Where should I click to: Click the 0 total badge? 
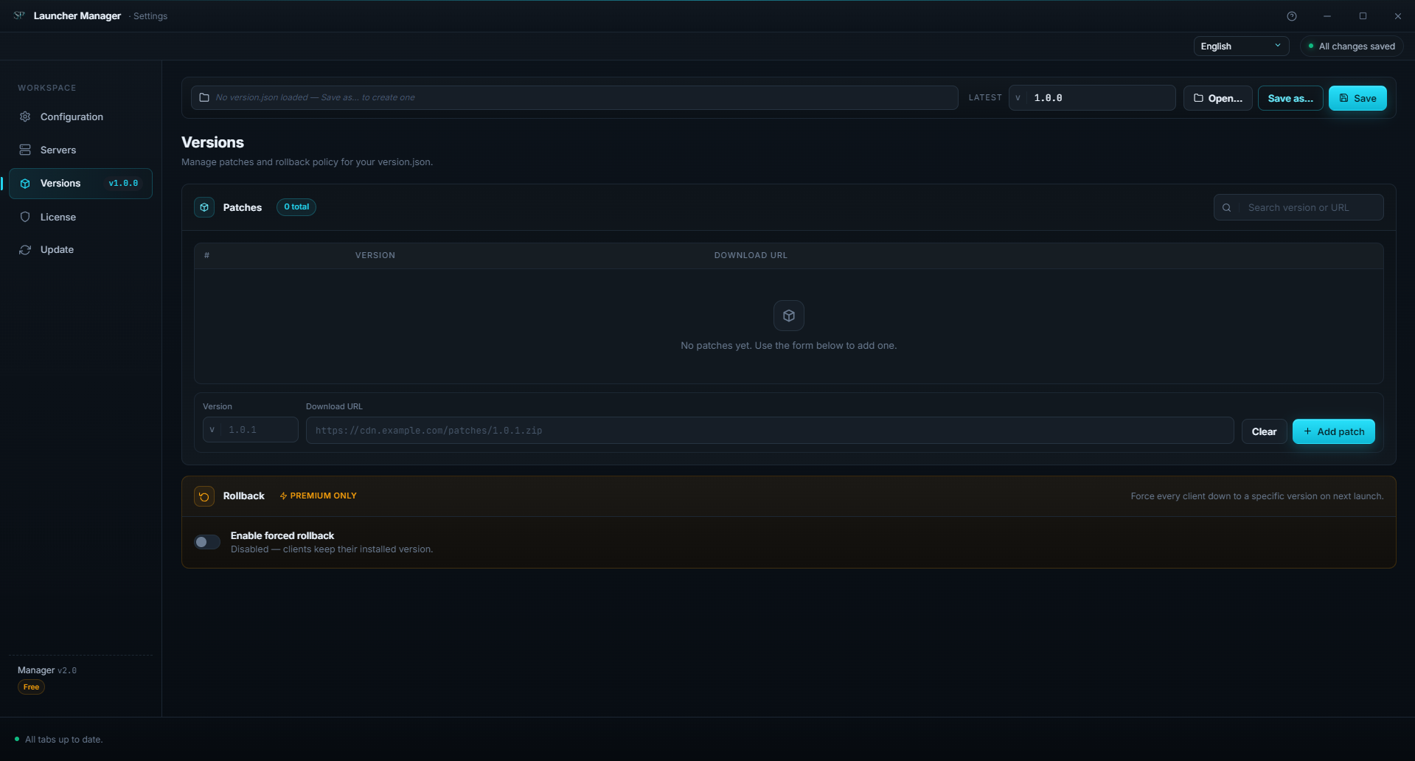[296, 207]
